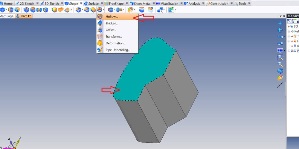Click the zoom window magnifier icon
The height and width of the screenshot is (149, 299).
(x=280, y=57)
